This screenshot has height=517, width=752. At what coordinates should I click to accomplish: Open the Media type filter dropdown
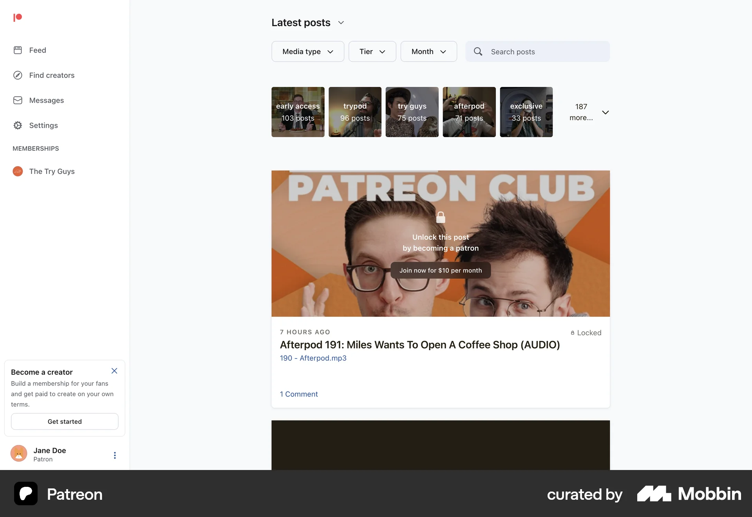307,51
